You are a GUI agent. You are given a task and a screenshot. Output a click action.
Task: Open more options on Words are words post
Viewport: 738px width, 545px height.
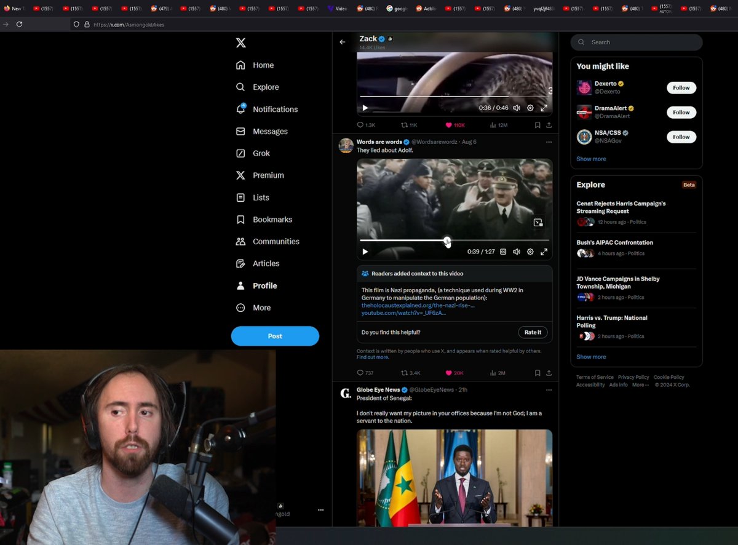pos(549,142)
